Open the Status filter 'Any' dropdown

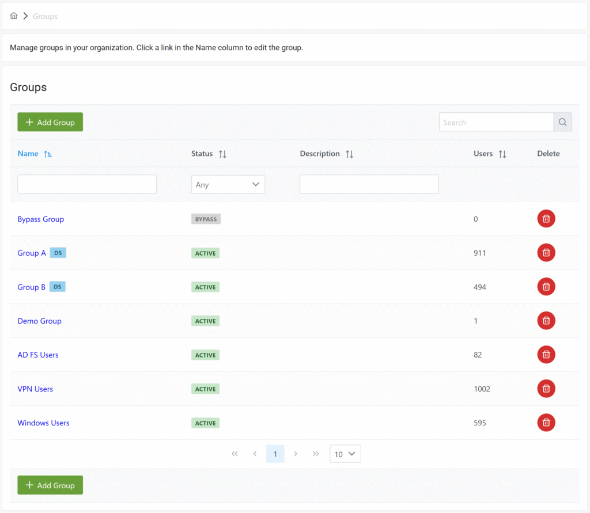(x=228, y=184)
